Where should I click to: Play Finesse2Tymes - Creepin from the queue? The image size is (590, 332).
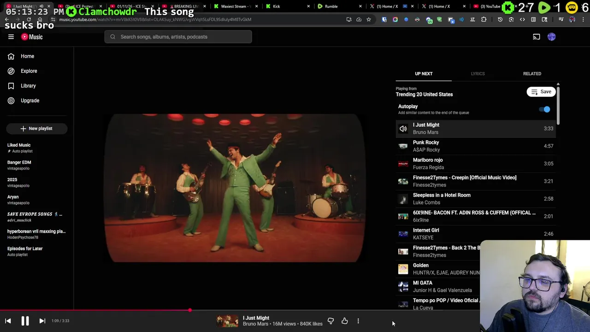tap(476, 181)
